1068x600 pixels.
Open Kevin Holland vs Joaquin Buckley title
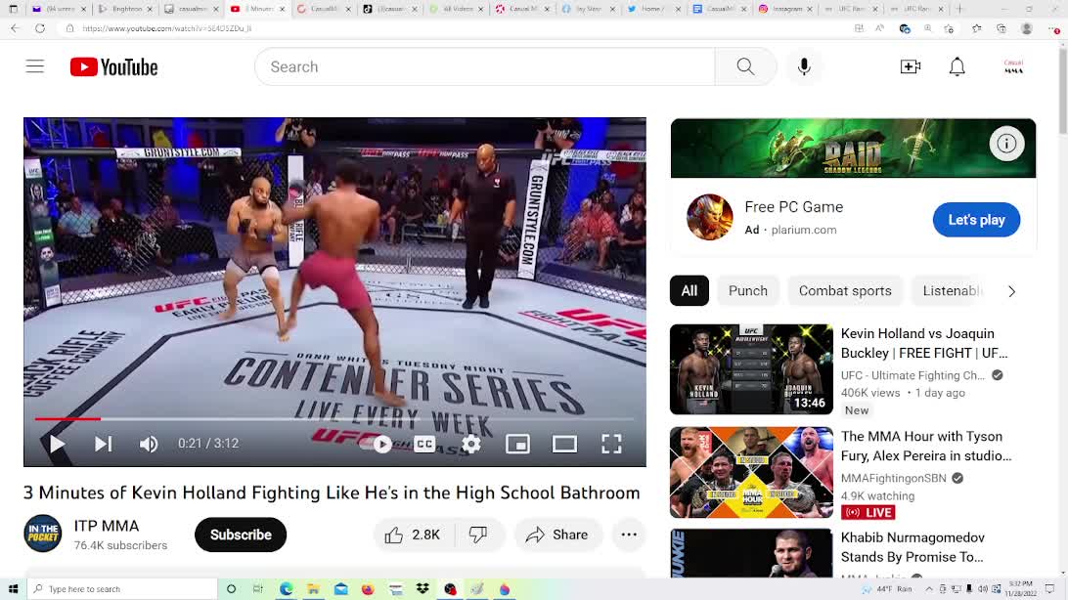(x=923, y=344)
